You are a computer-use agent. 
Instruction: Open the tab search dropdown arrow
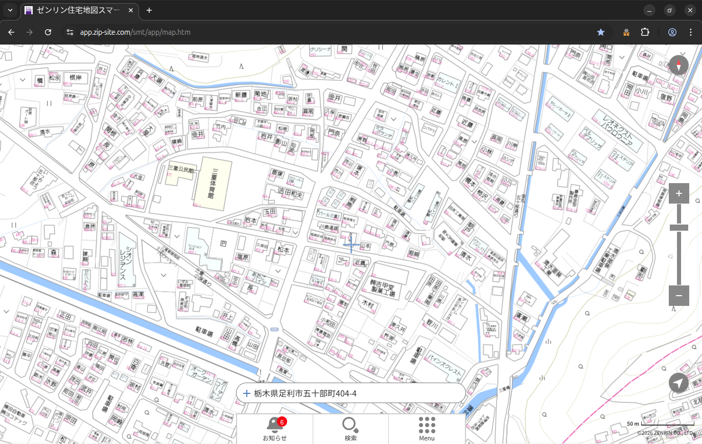pyautogui.click(x=10, y=10)
